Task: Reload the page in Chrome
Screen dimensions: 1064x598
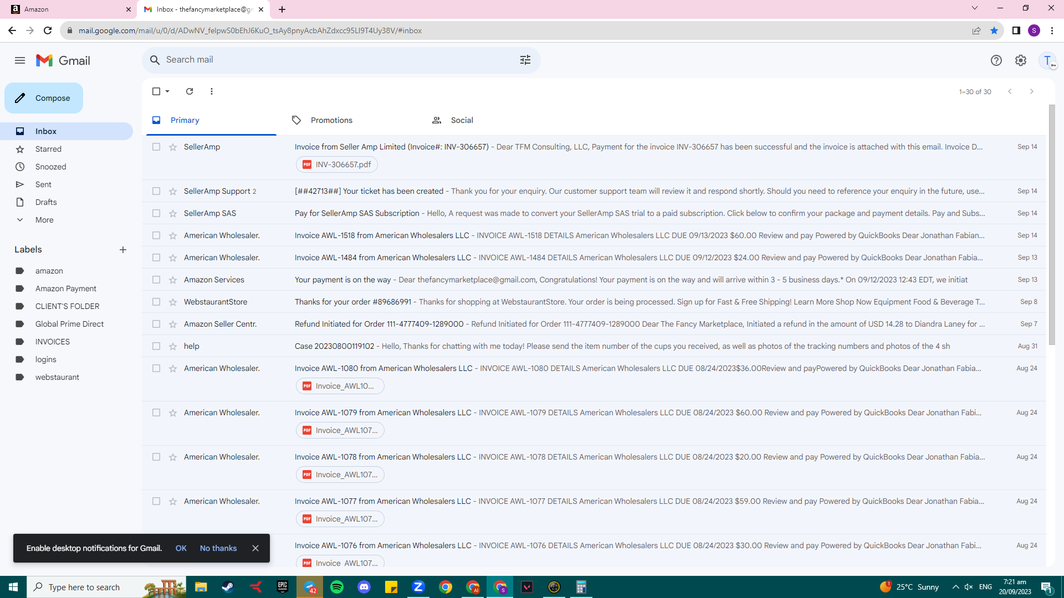Action: [48, 30]
